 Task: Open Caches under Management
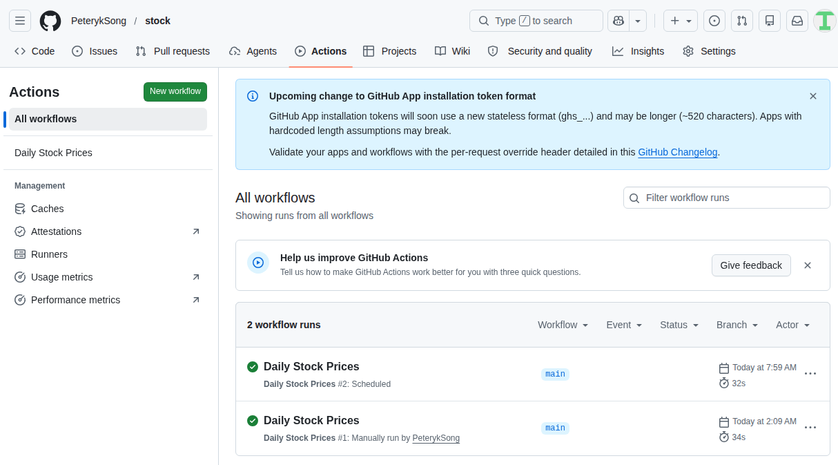[x=108, y=209]
